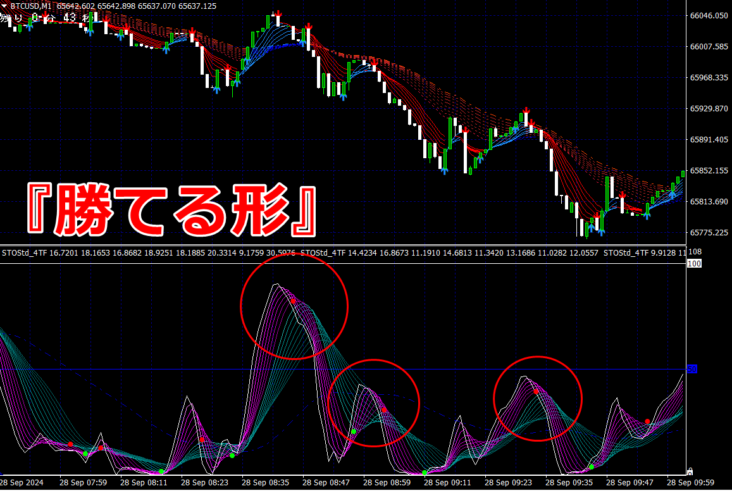Click the 28 Sep 09:47 time label
Image resolution: width=732 pixels, height=491 pixels.
[x=630, y=483]
